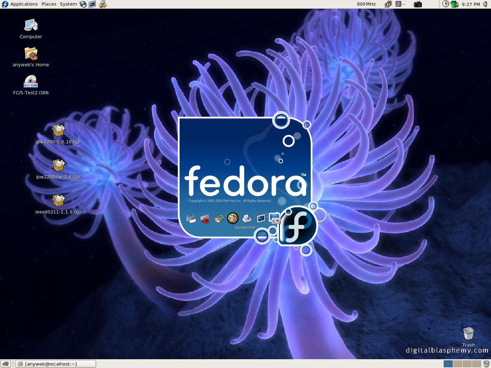Switch to the fourth workspace

point(477,364)
